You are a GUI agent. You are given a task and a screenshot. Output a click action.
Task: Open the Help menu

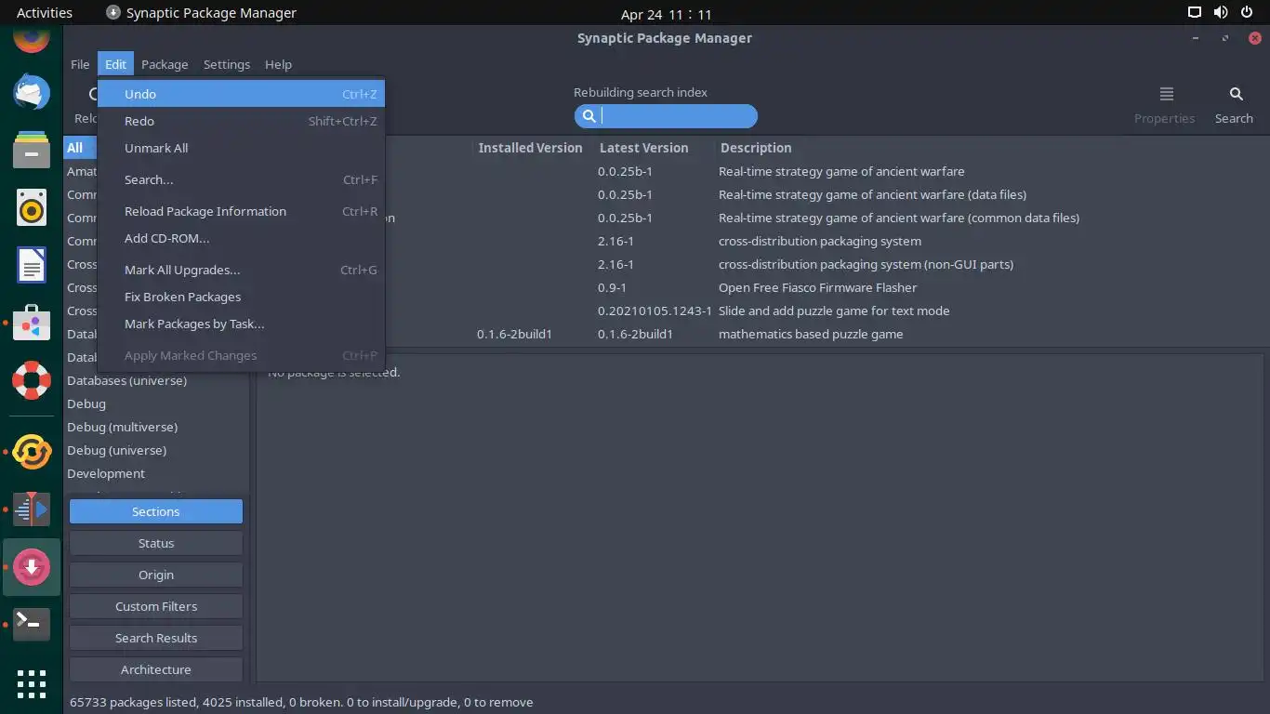(x=278, y=64)
